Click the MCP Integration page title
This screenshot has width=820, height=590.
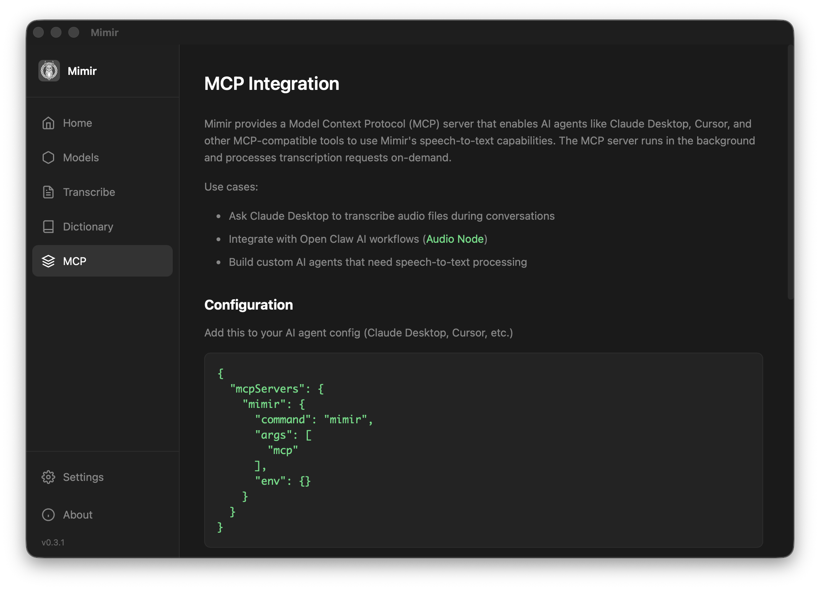271,84
